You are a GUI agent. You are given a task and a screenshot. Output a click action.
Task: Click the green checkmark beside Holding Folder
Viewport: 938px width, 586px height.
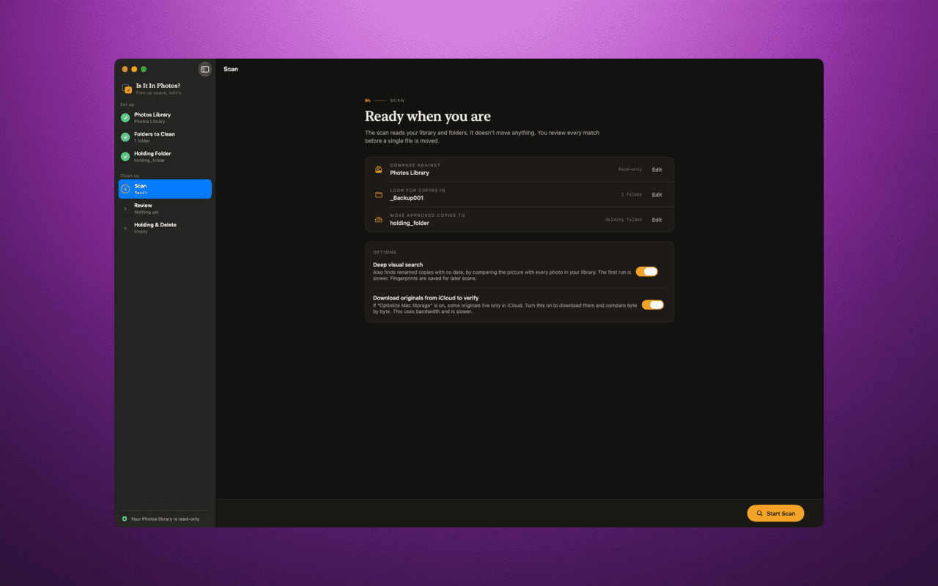tap(125, 156)
